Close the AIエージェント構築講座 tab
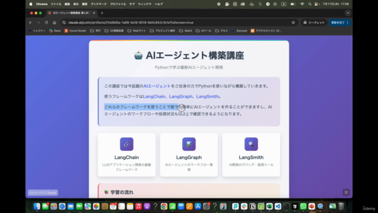Screen dimensions: 378x213 [x=94, y=13]
